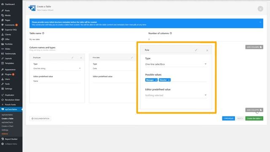Open the Role column Type dropdown

click(x=176, y=64)
